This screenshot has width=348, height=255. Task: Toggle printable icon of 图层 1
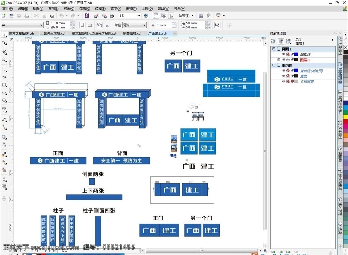pyautogui.click(x=288, y=60)
